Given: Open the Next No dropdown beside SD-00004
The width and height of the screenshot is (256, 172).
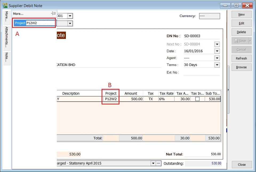Looking at the screenshot, I should [x=217, y=44].
